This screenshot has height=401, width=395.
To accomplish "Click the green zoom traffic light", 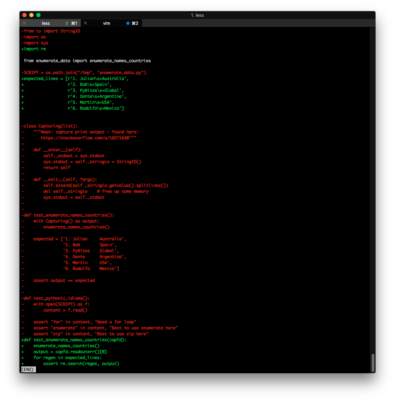I will tap(38, 15).
